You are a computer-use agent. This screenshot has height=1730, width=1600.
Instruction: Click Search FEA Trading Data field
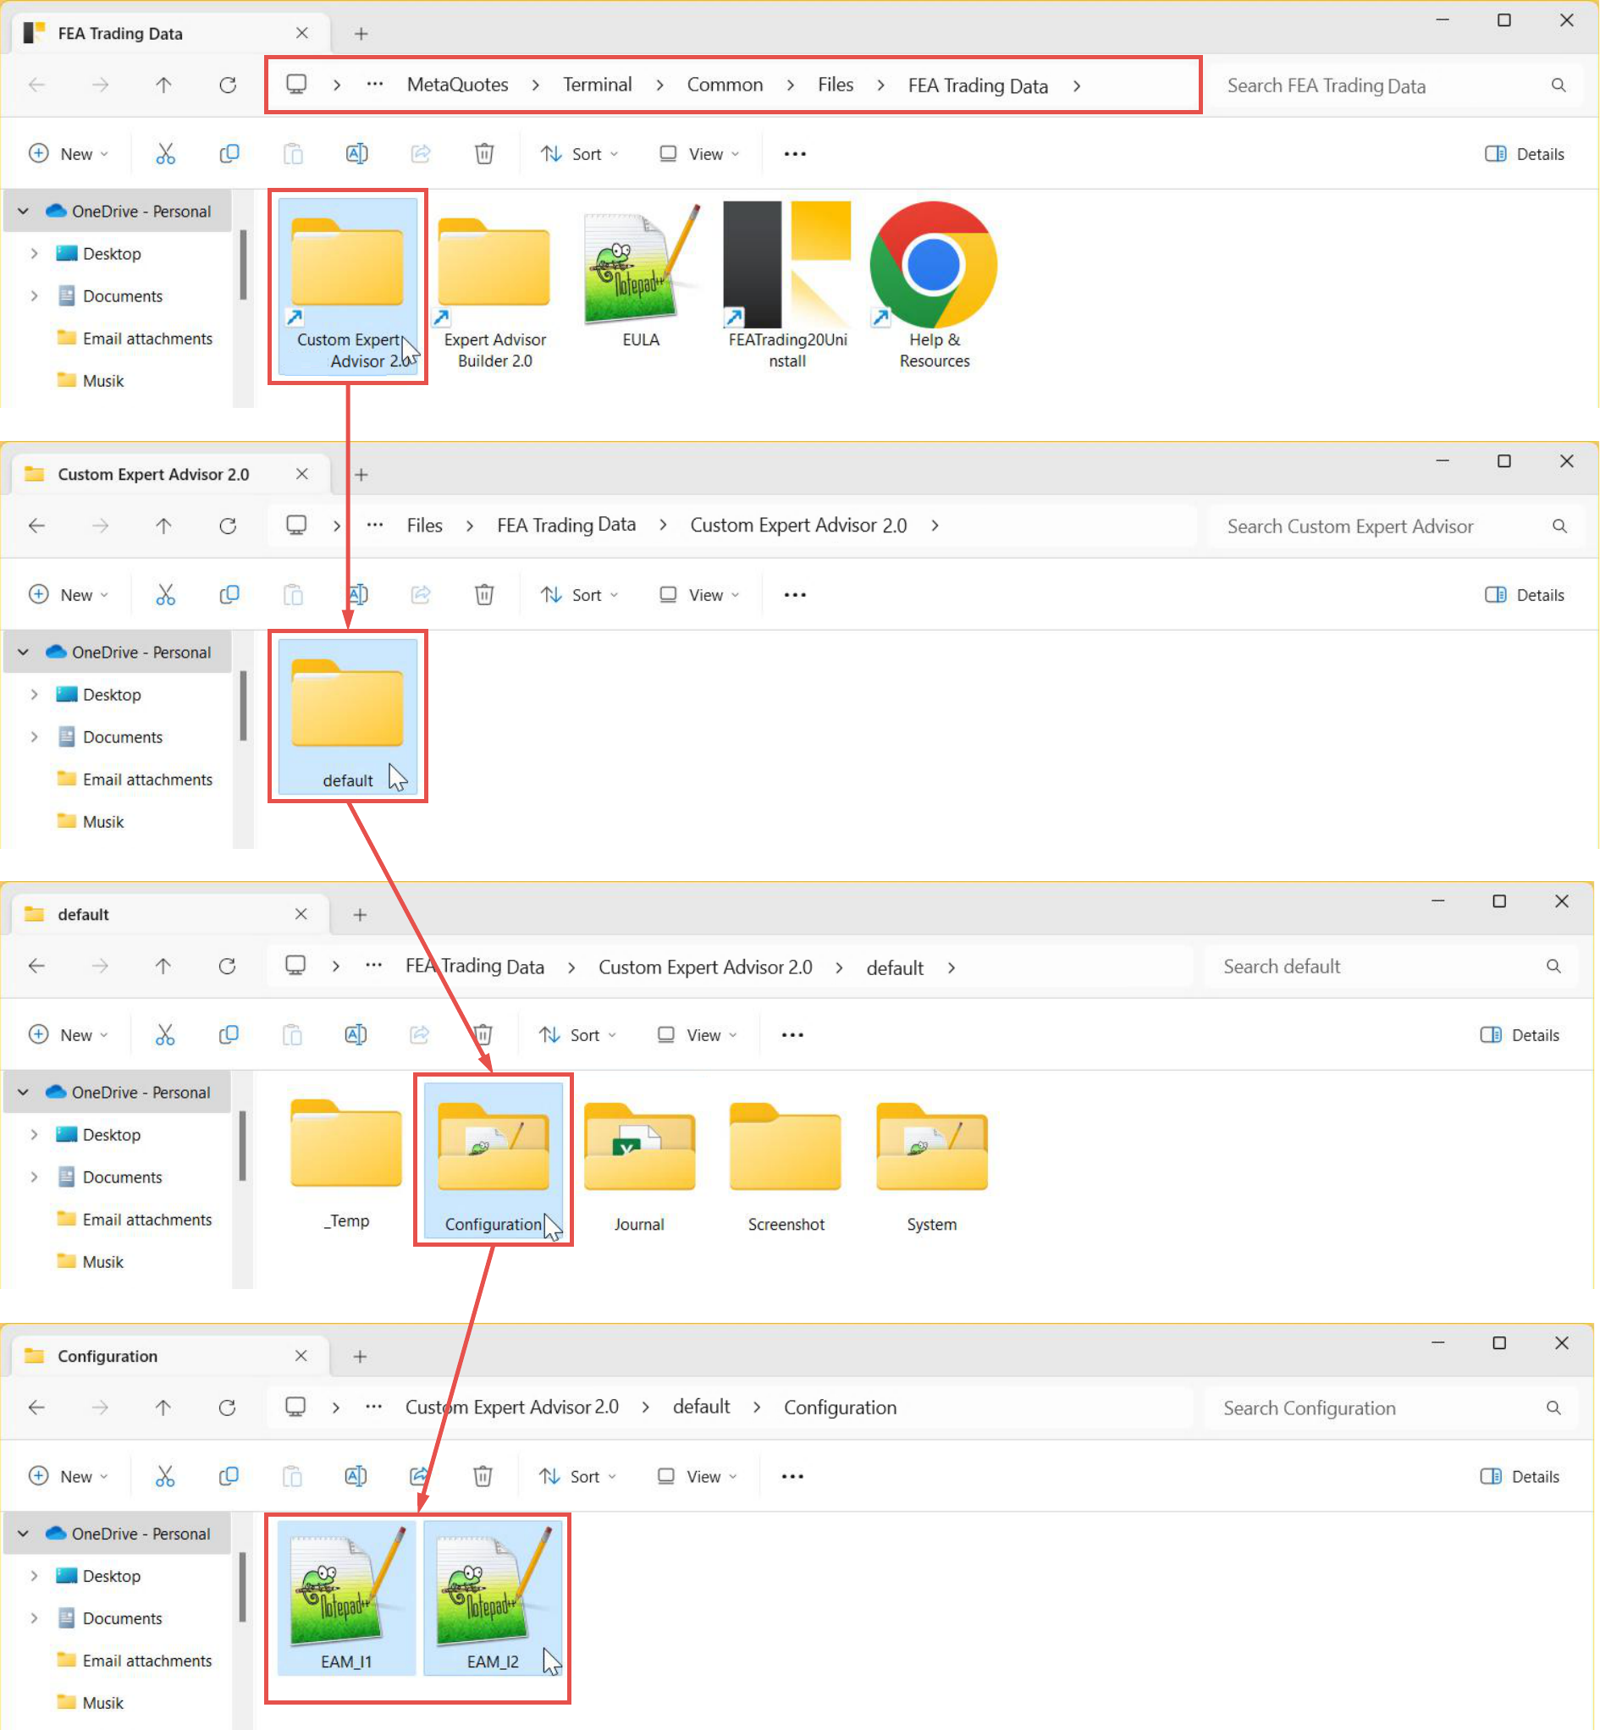click(1397, 85)
